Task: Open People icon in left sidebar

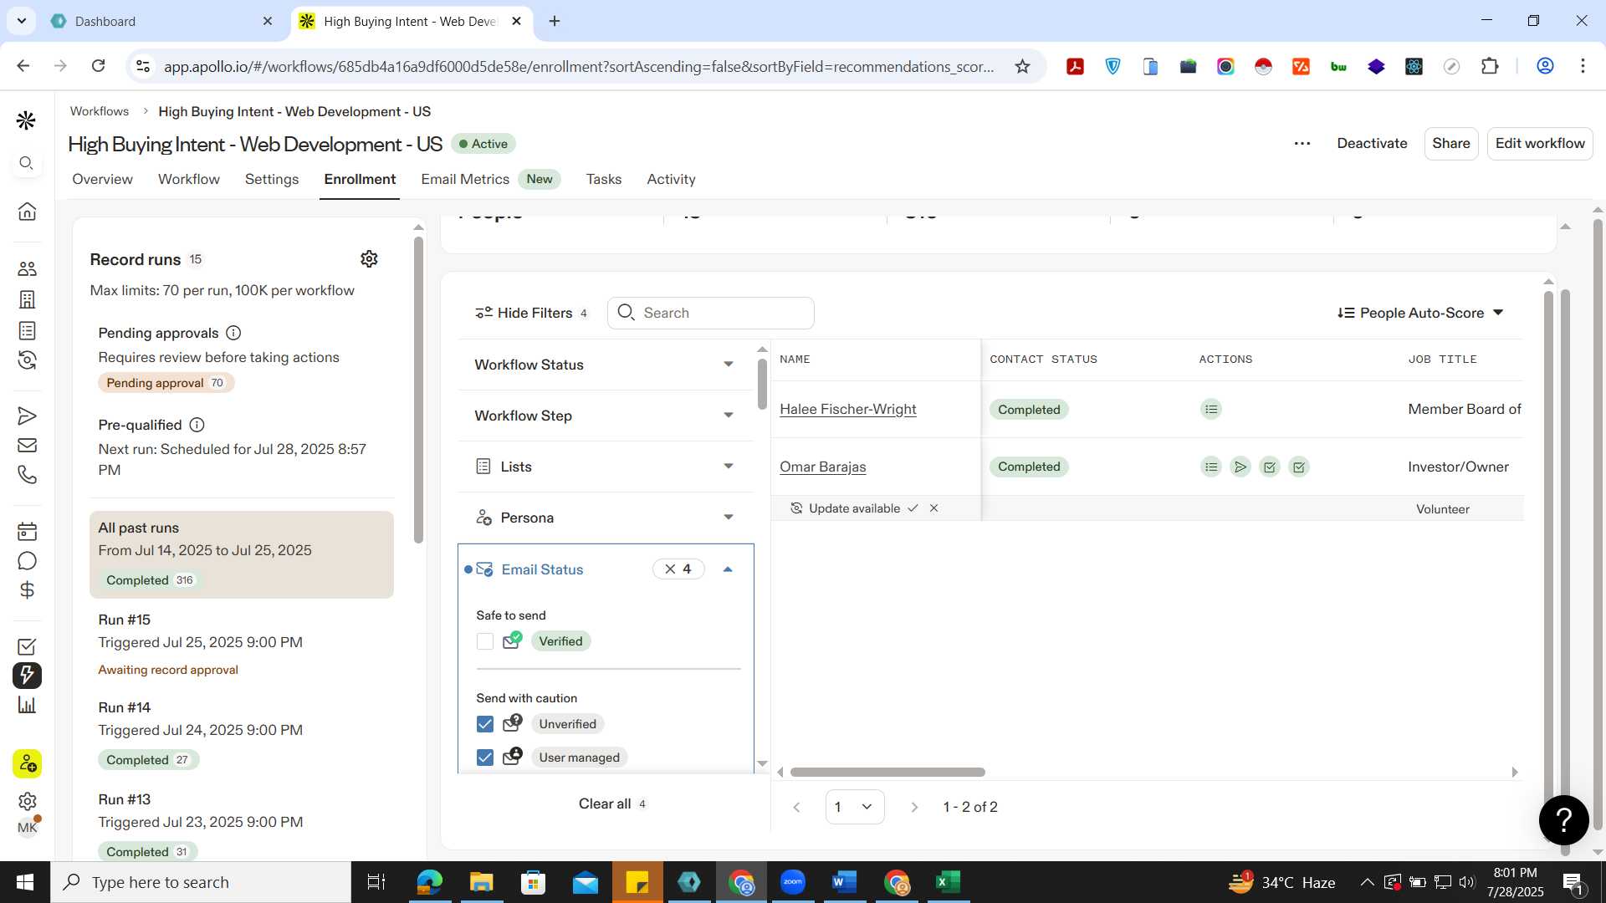Action: pos(27,268)
